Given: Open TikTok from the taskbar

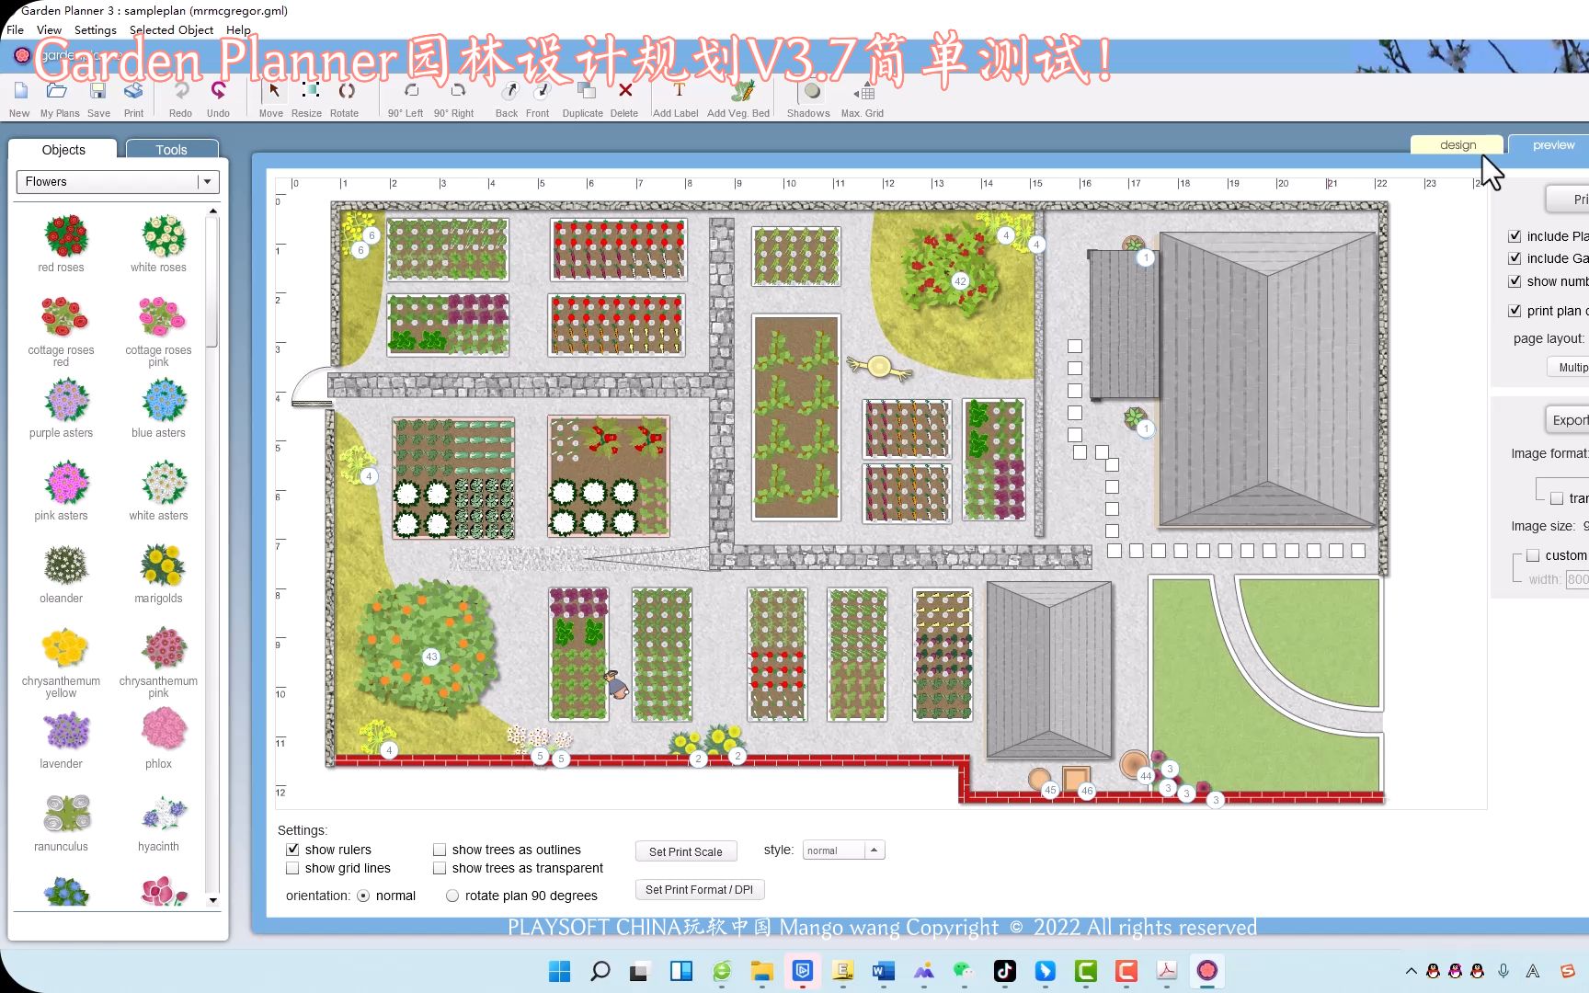Looking at the screenshot, I should [x=1004, y=971].
